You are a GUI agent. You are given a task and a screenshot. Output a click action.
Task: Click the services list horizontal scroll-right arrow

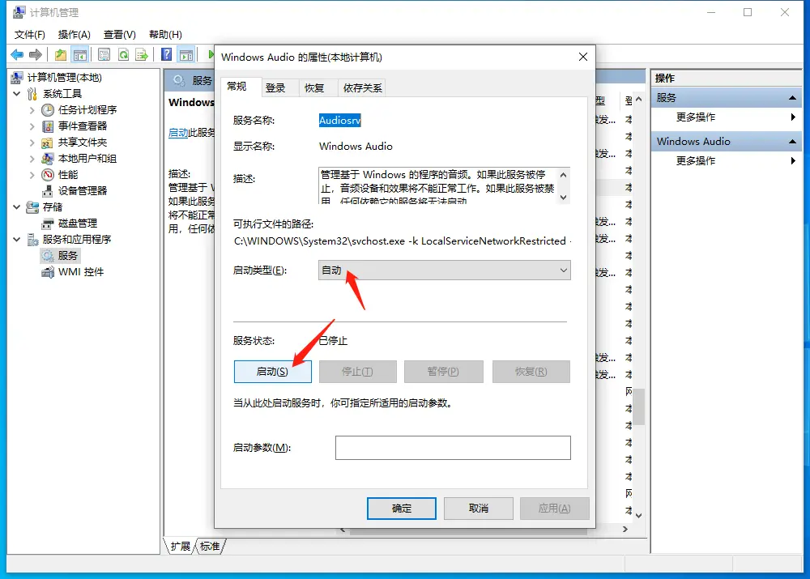(625, 530)
